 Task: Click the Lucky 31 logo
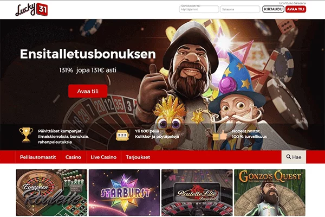pyautogui.click(x=31, y=10)
